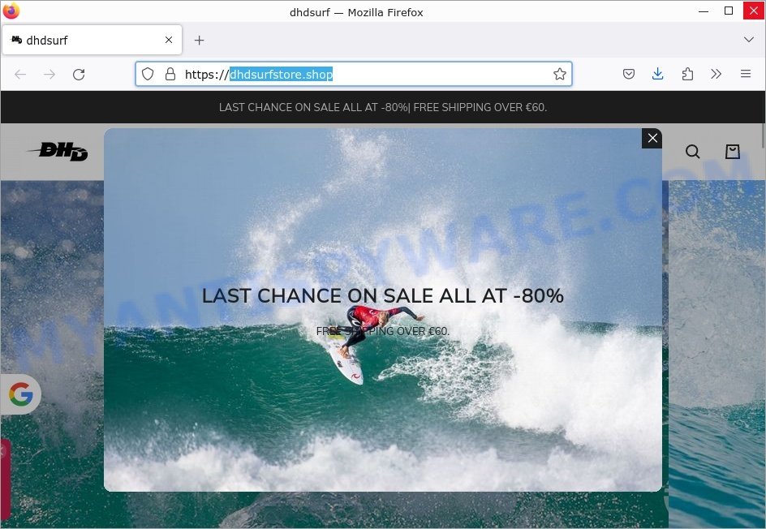Close the sale popup banner
Viewport: 766px width, 529px height.
coord(652,138)
